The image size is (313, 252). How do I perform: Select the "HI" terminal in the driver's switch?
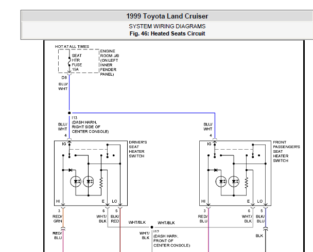[x=58, y=201]
